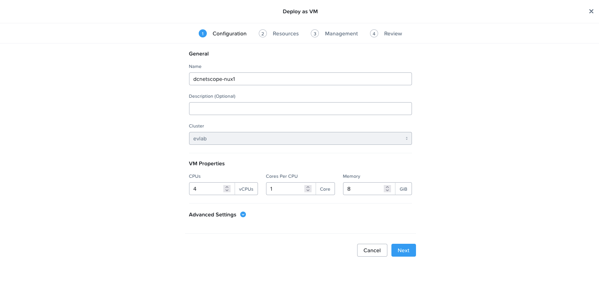Click the Next button
This screenshot has width=599, height=284.
tap(403, 250)
